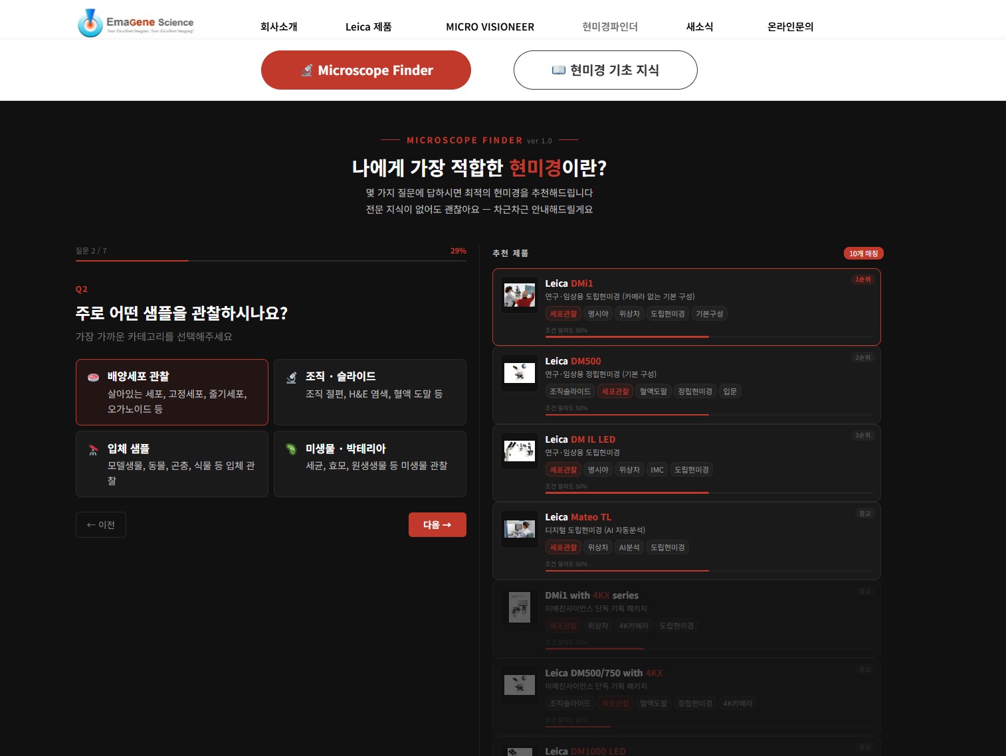This screenshot has width=1006, height=756.
Task: Choose the 조직 · 슬라이드 sample option
Action: point(370,392)
